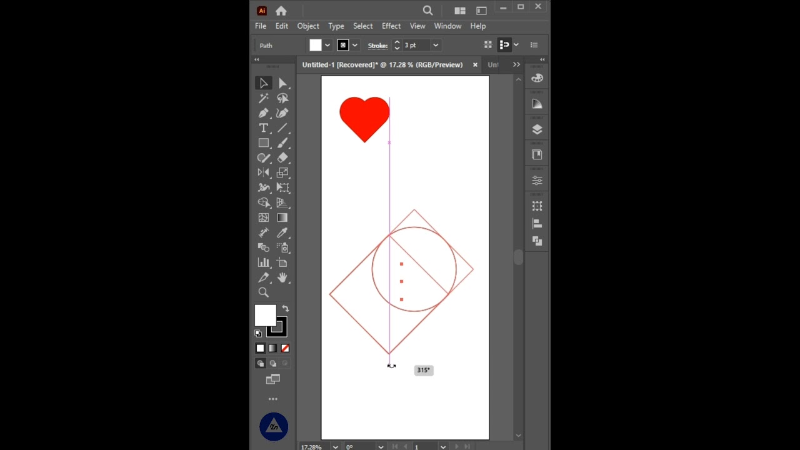Open workspace switcher icon
Viewport: 800px width, 450px height.
[x=481, y=11]
